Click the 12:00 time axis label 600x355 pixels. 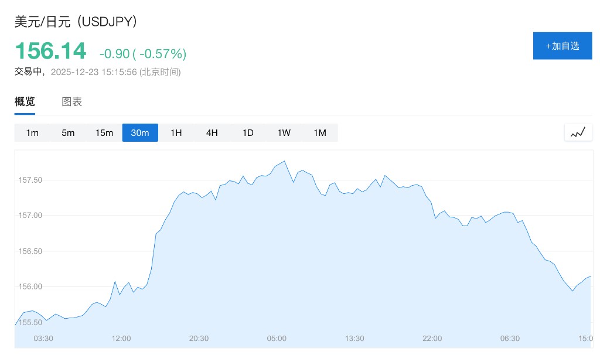coord(121,339)
